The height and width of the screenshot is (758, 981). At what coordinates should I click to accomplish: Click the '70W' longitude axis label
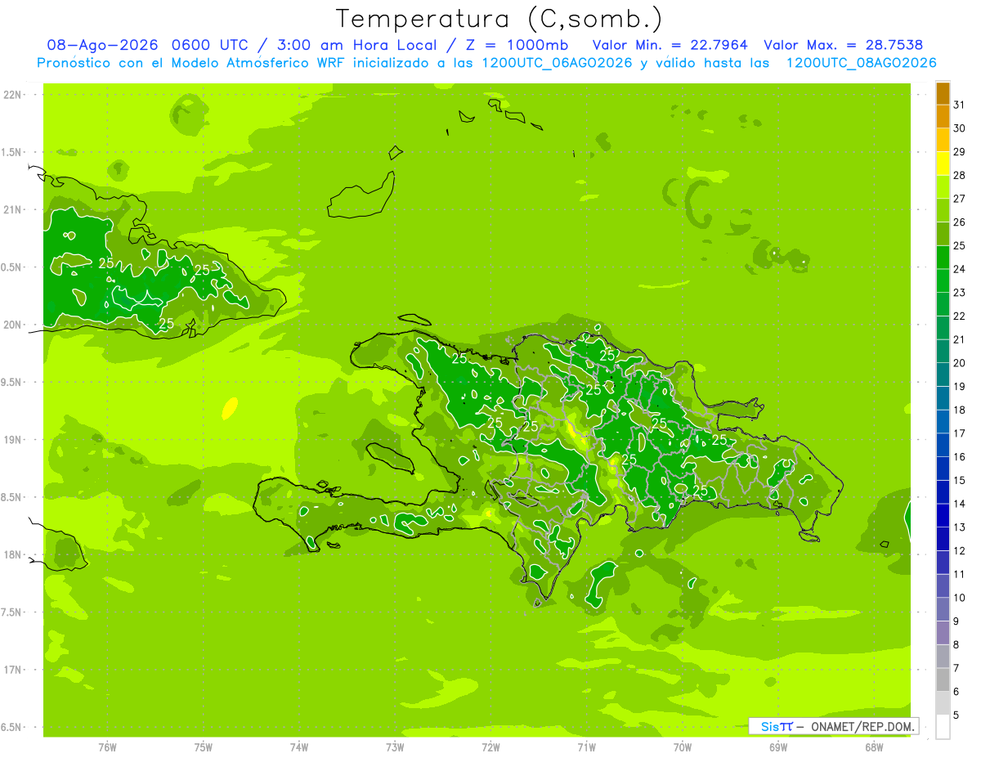point(683,747)
